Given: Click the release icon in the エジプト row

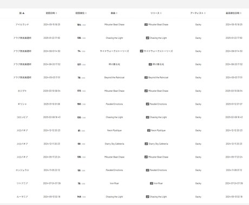Looking at the screenshot, I should [146, 91].
